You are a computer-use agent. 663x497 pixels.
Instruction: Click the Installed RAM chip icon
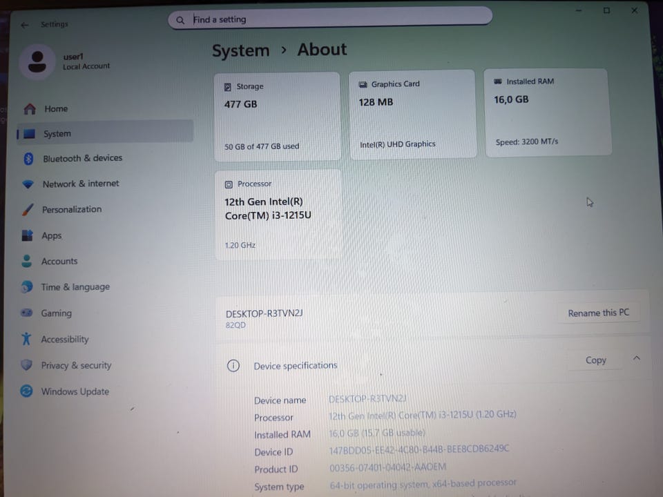coord(498,81)
